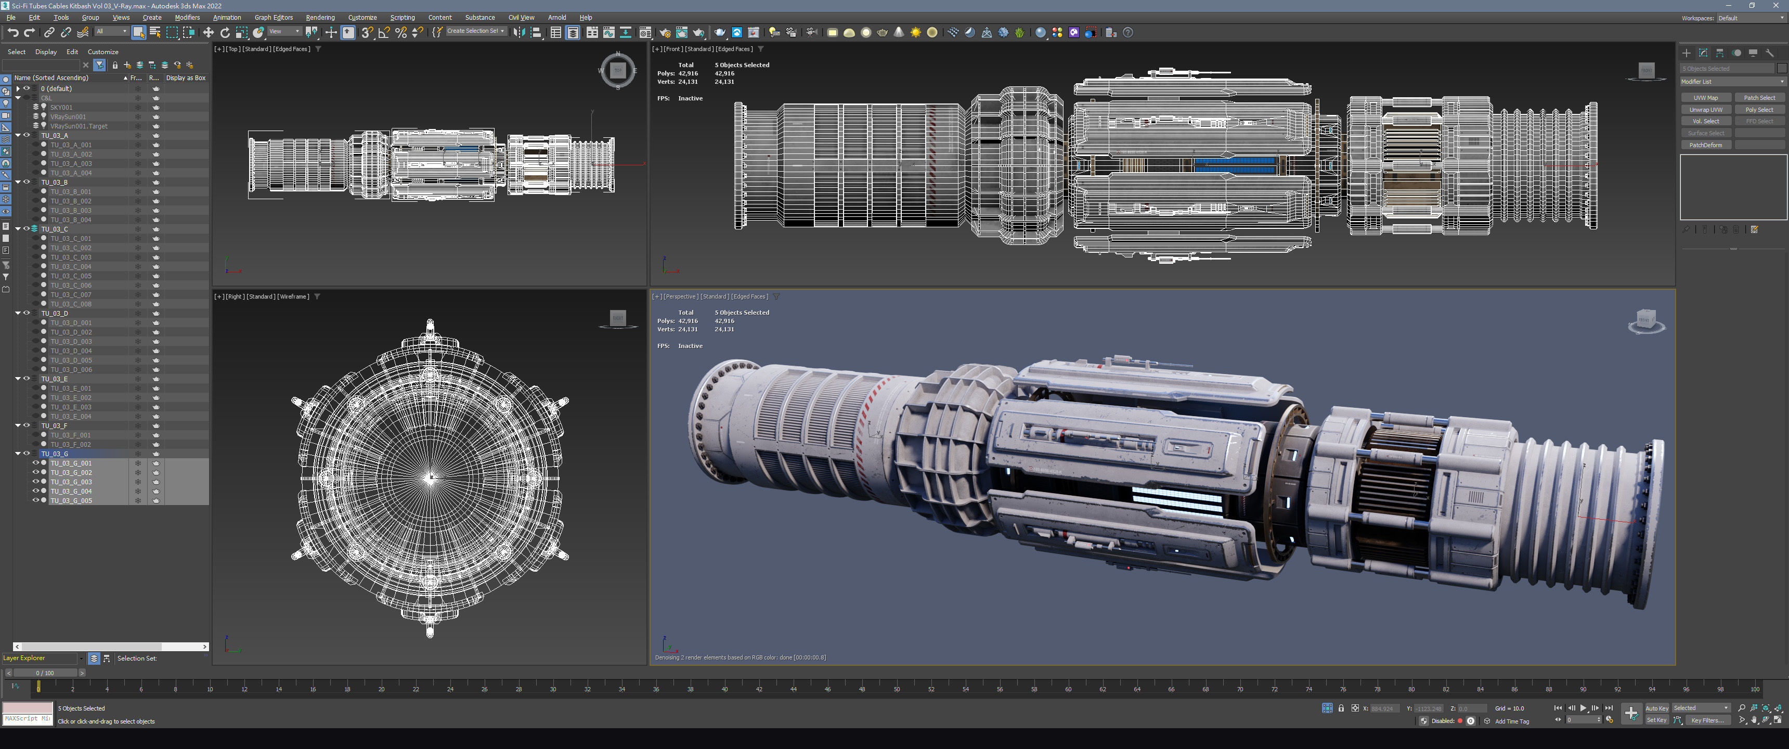This screenshot has width=1789, height=749.
Task: Open the Selected key mode dropdown
Action: point(1701,708)
